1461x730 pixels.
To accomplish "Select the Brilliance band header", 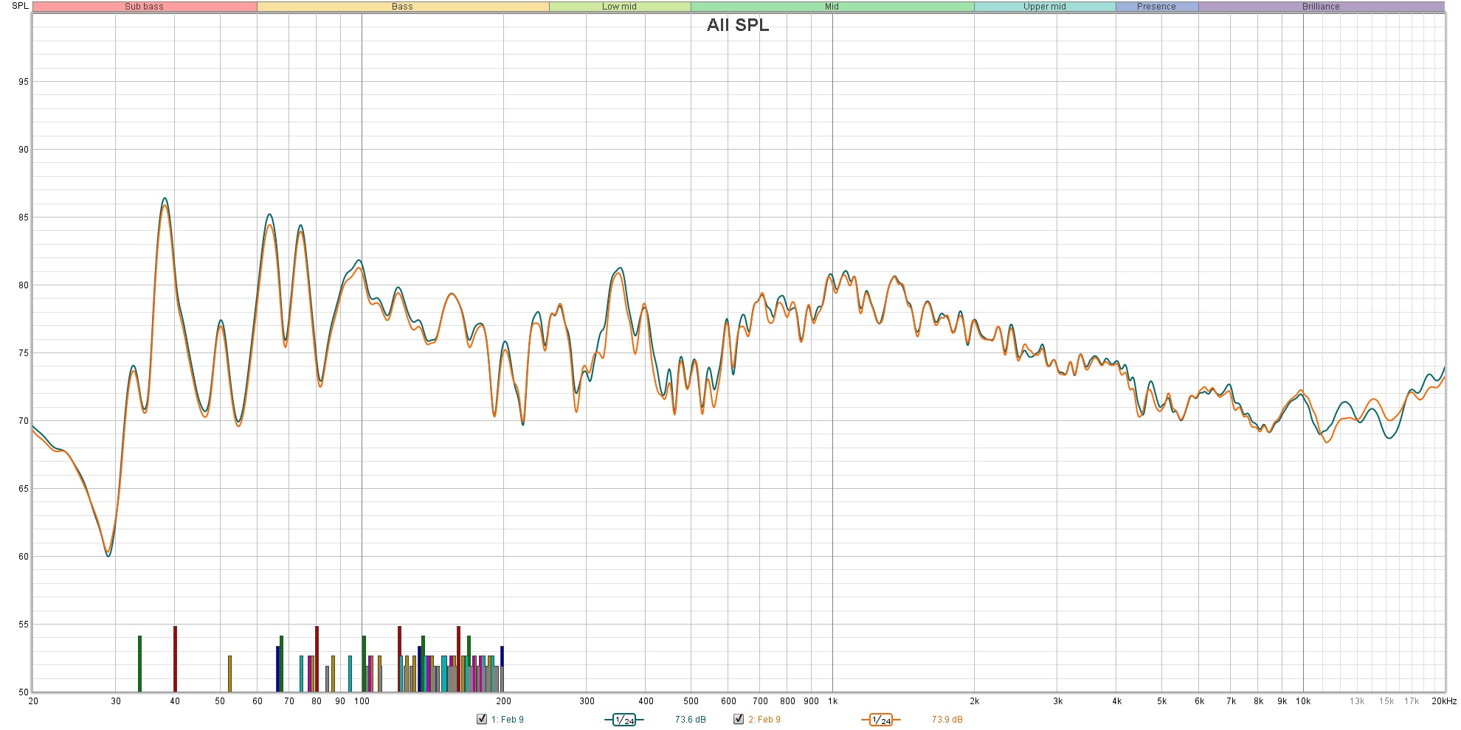I will pyautogui.click(x=1321, y=7).
